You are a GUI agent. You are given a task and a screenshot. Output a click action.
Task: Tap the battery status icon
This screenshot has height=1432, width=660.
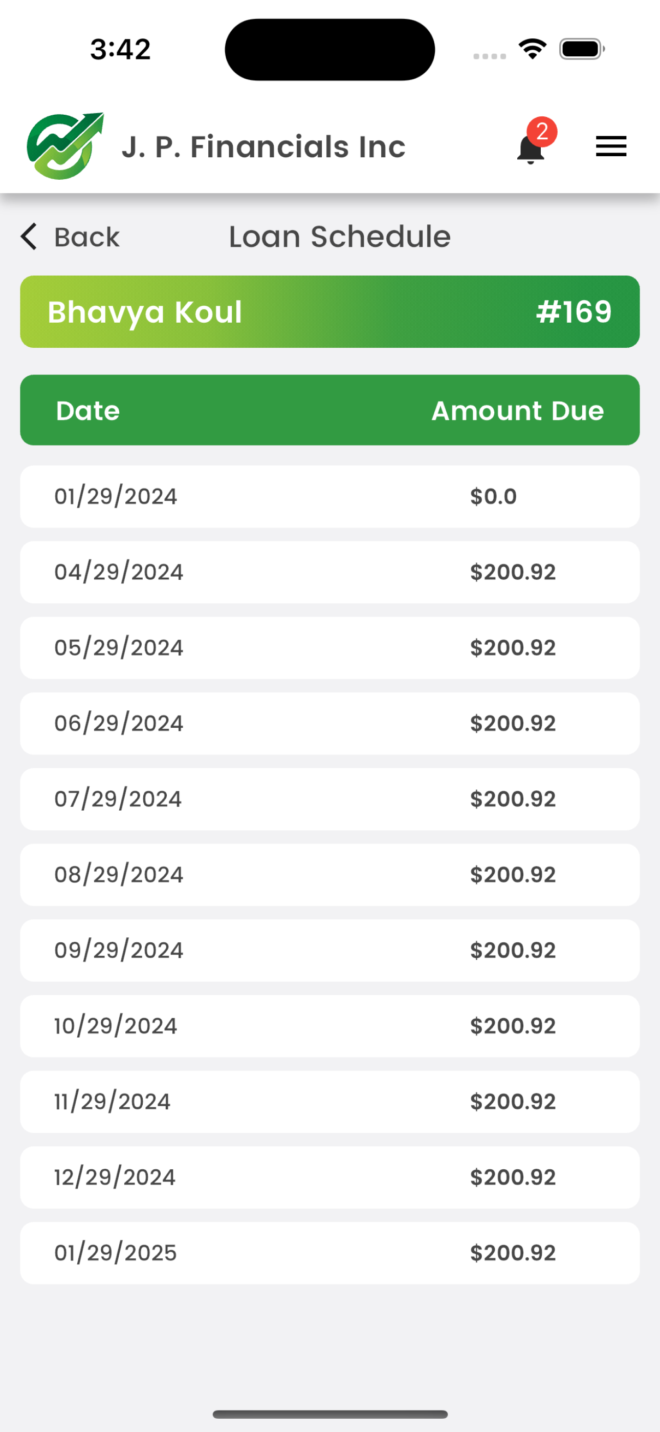(582, 49)
